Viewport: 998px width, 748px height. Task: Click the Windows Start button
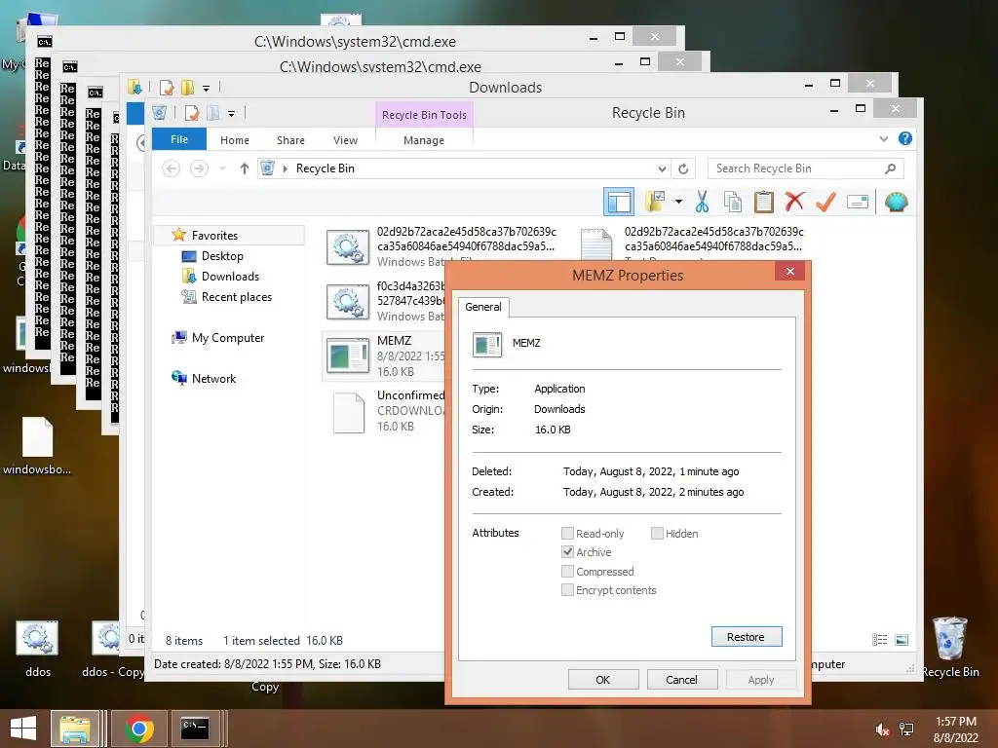tap(23, 729)
